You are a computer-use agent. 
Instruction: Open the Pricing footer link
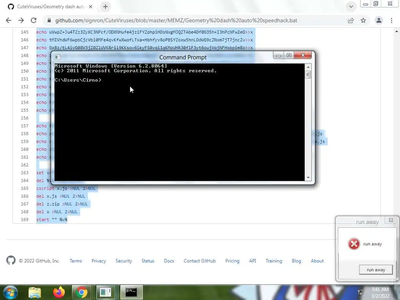pyautogui.click(x=232, y=261)
